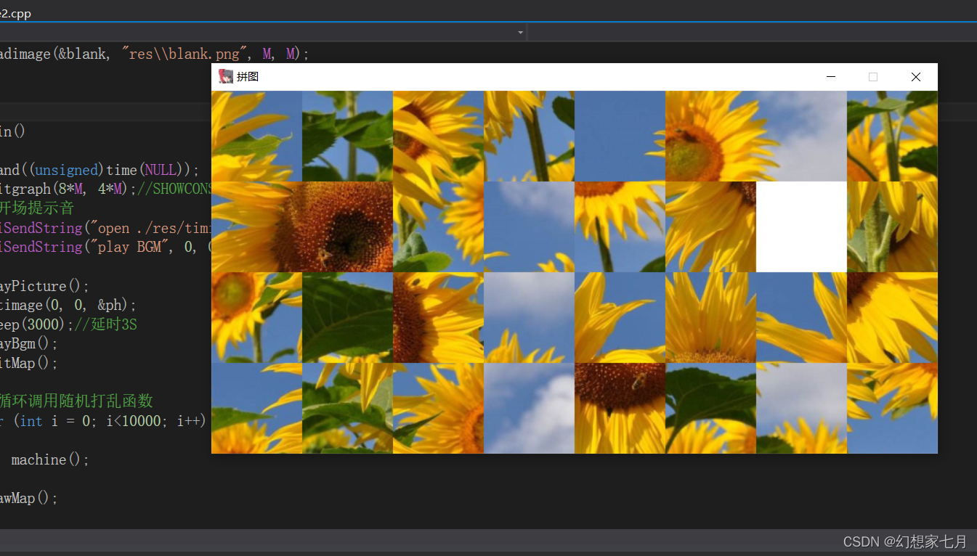Click the code line machine();
Screen dimensions: 977x556
[x=50, y=459]
